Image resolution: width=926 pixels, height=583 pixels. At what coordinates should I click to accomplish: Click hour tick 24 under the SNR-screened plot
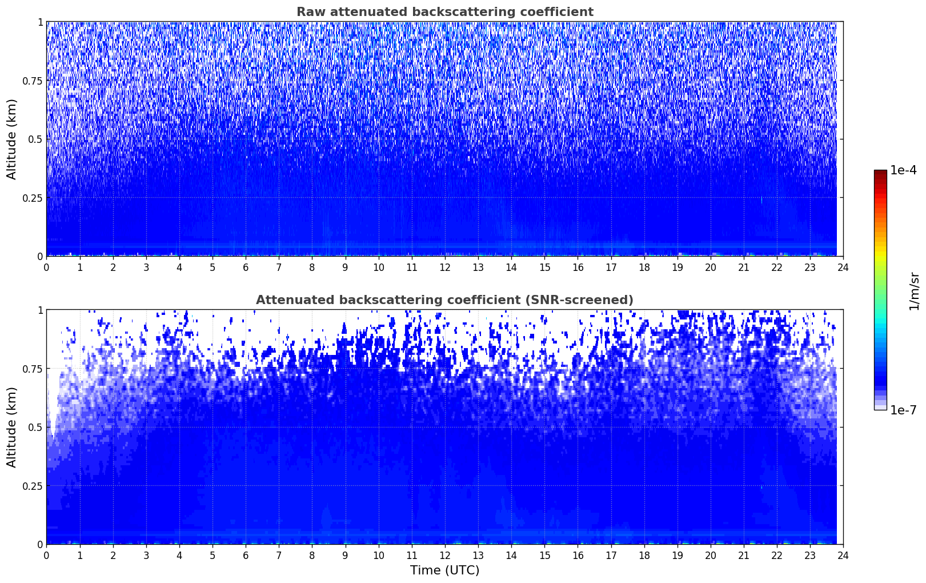pyautogui.click(x=843, y=555)
